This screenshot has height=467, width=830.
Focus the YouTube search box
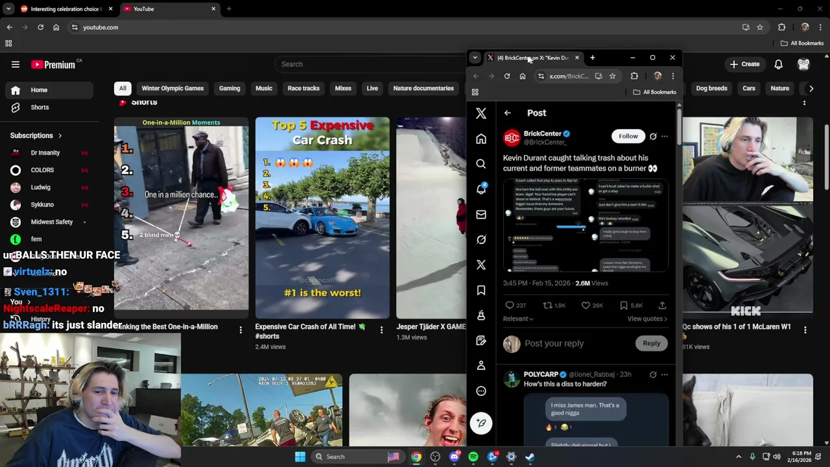(x=370, y=64)
